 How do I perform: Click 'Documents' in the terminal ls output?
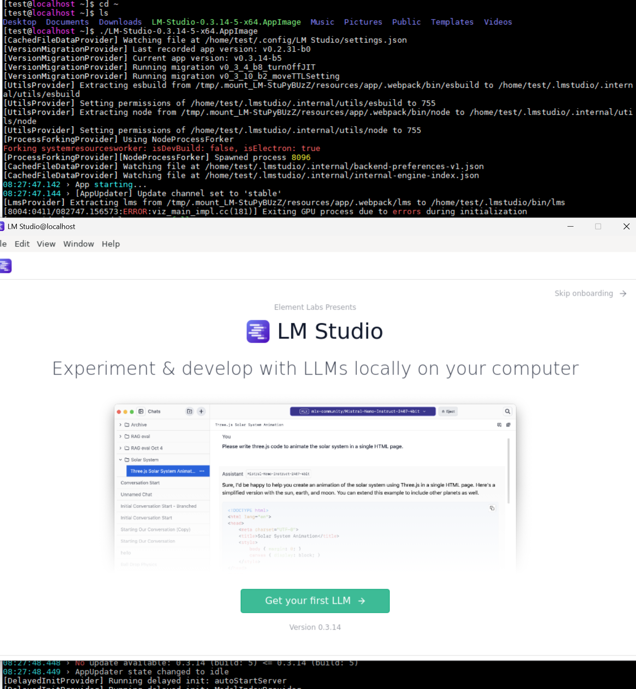(x=67, y=22)
